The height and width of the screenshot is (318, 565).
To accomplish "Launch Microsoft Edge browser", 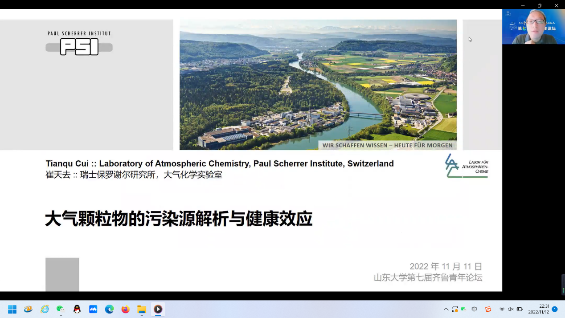I will [x=109, y=309].
